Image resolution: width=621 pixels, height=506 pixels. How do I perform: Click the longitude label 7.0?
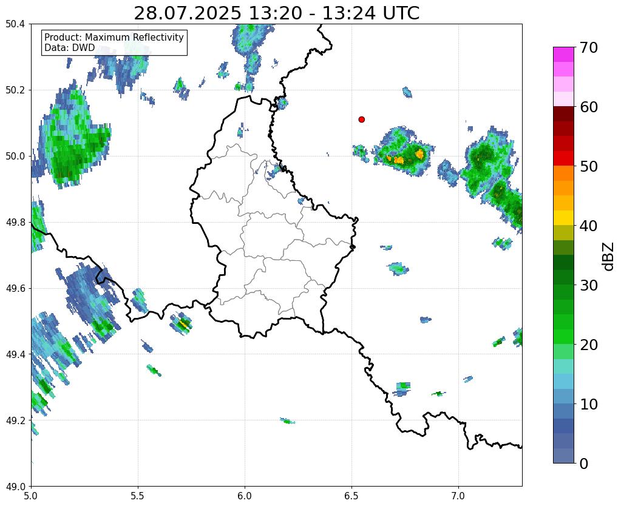coord(458,495)
